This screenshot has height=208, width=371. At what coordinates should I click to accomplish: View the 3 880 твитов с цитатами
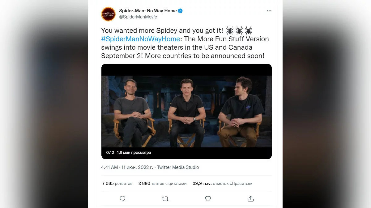[x=162, y=183]
